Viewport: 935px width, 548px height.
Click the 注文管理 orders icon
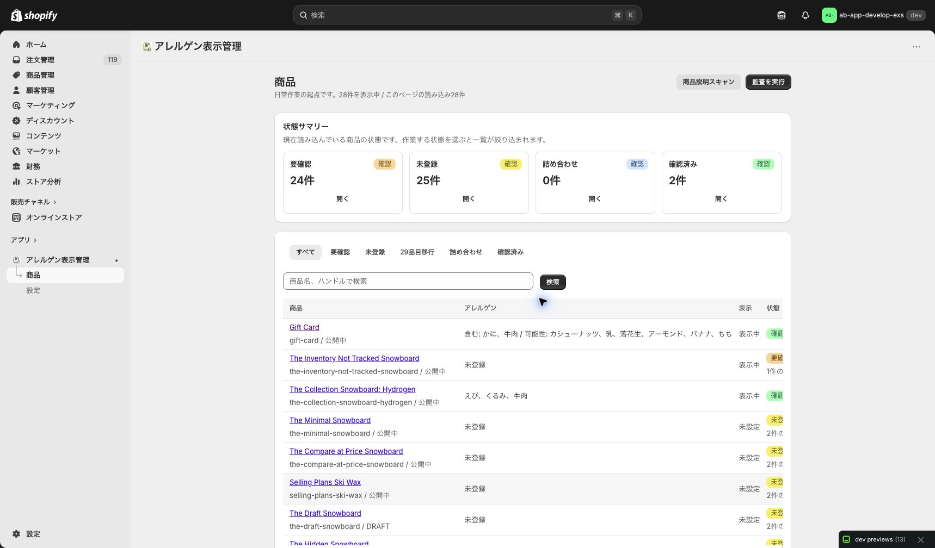(16, 60)
